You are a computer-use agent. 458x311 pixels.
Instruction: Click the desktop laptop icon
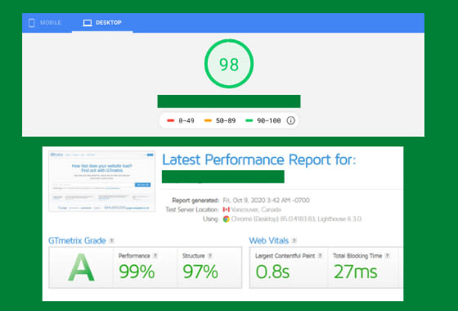pos(88,23)
